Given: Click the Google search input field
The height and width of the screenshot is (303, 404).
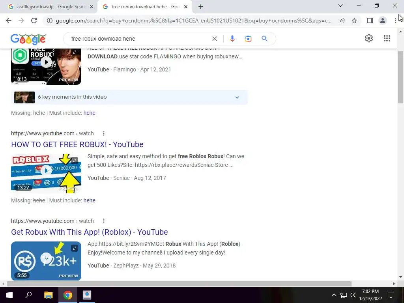Looking at the screenshot, I should [x=139, y=39].
